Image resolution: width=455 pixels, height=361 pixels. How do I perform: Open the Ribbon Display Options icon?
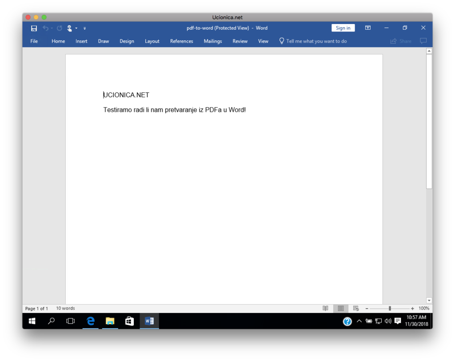[368, 28]
